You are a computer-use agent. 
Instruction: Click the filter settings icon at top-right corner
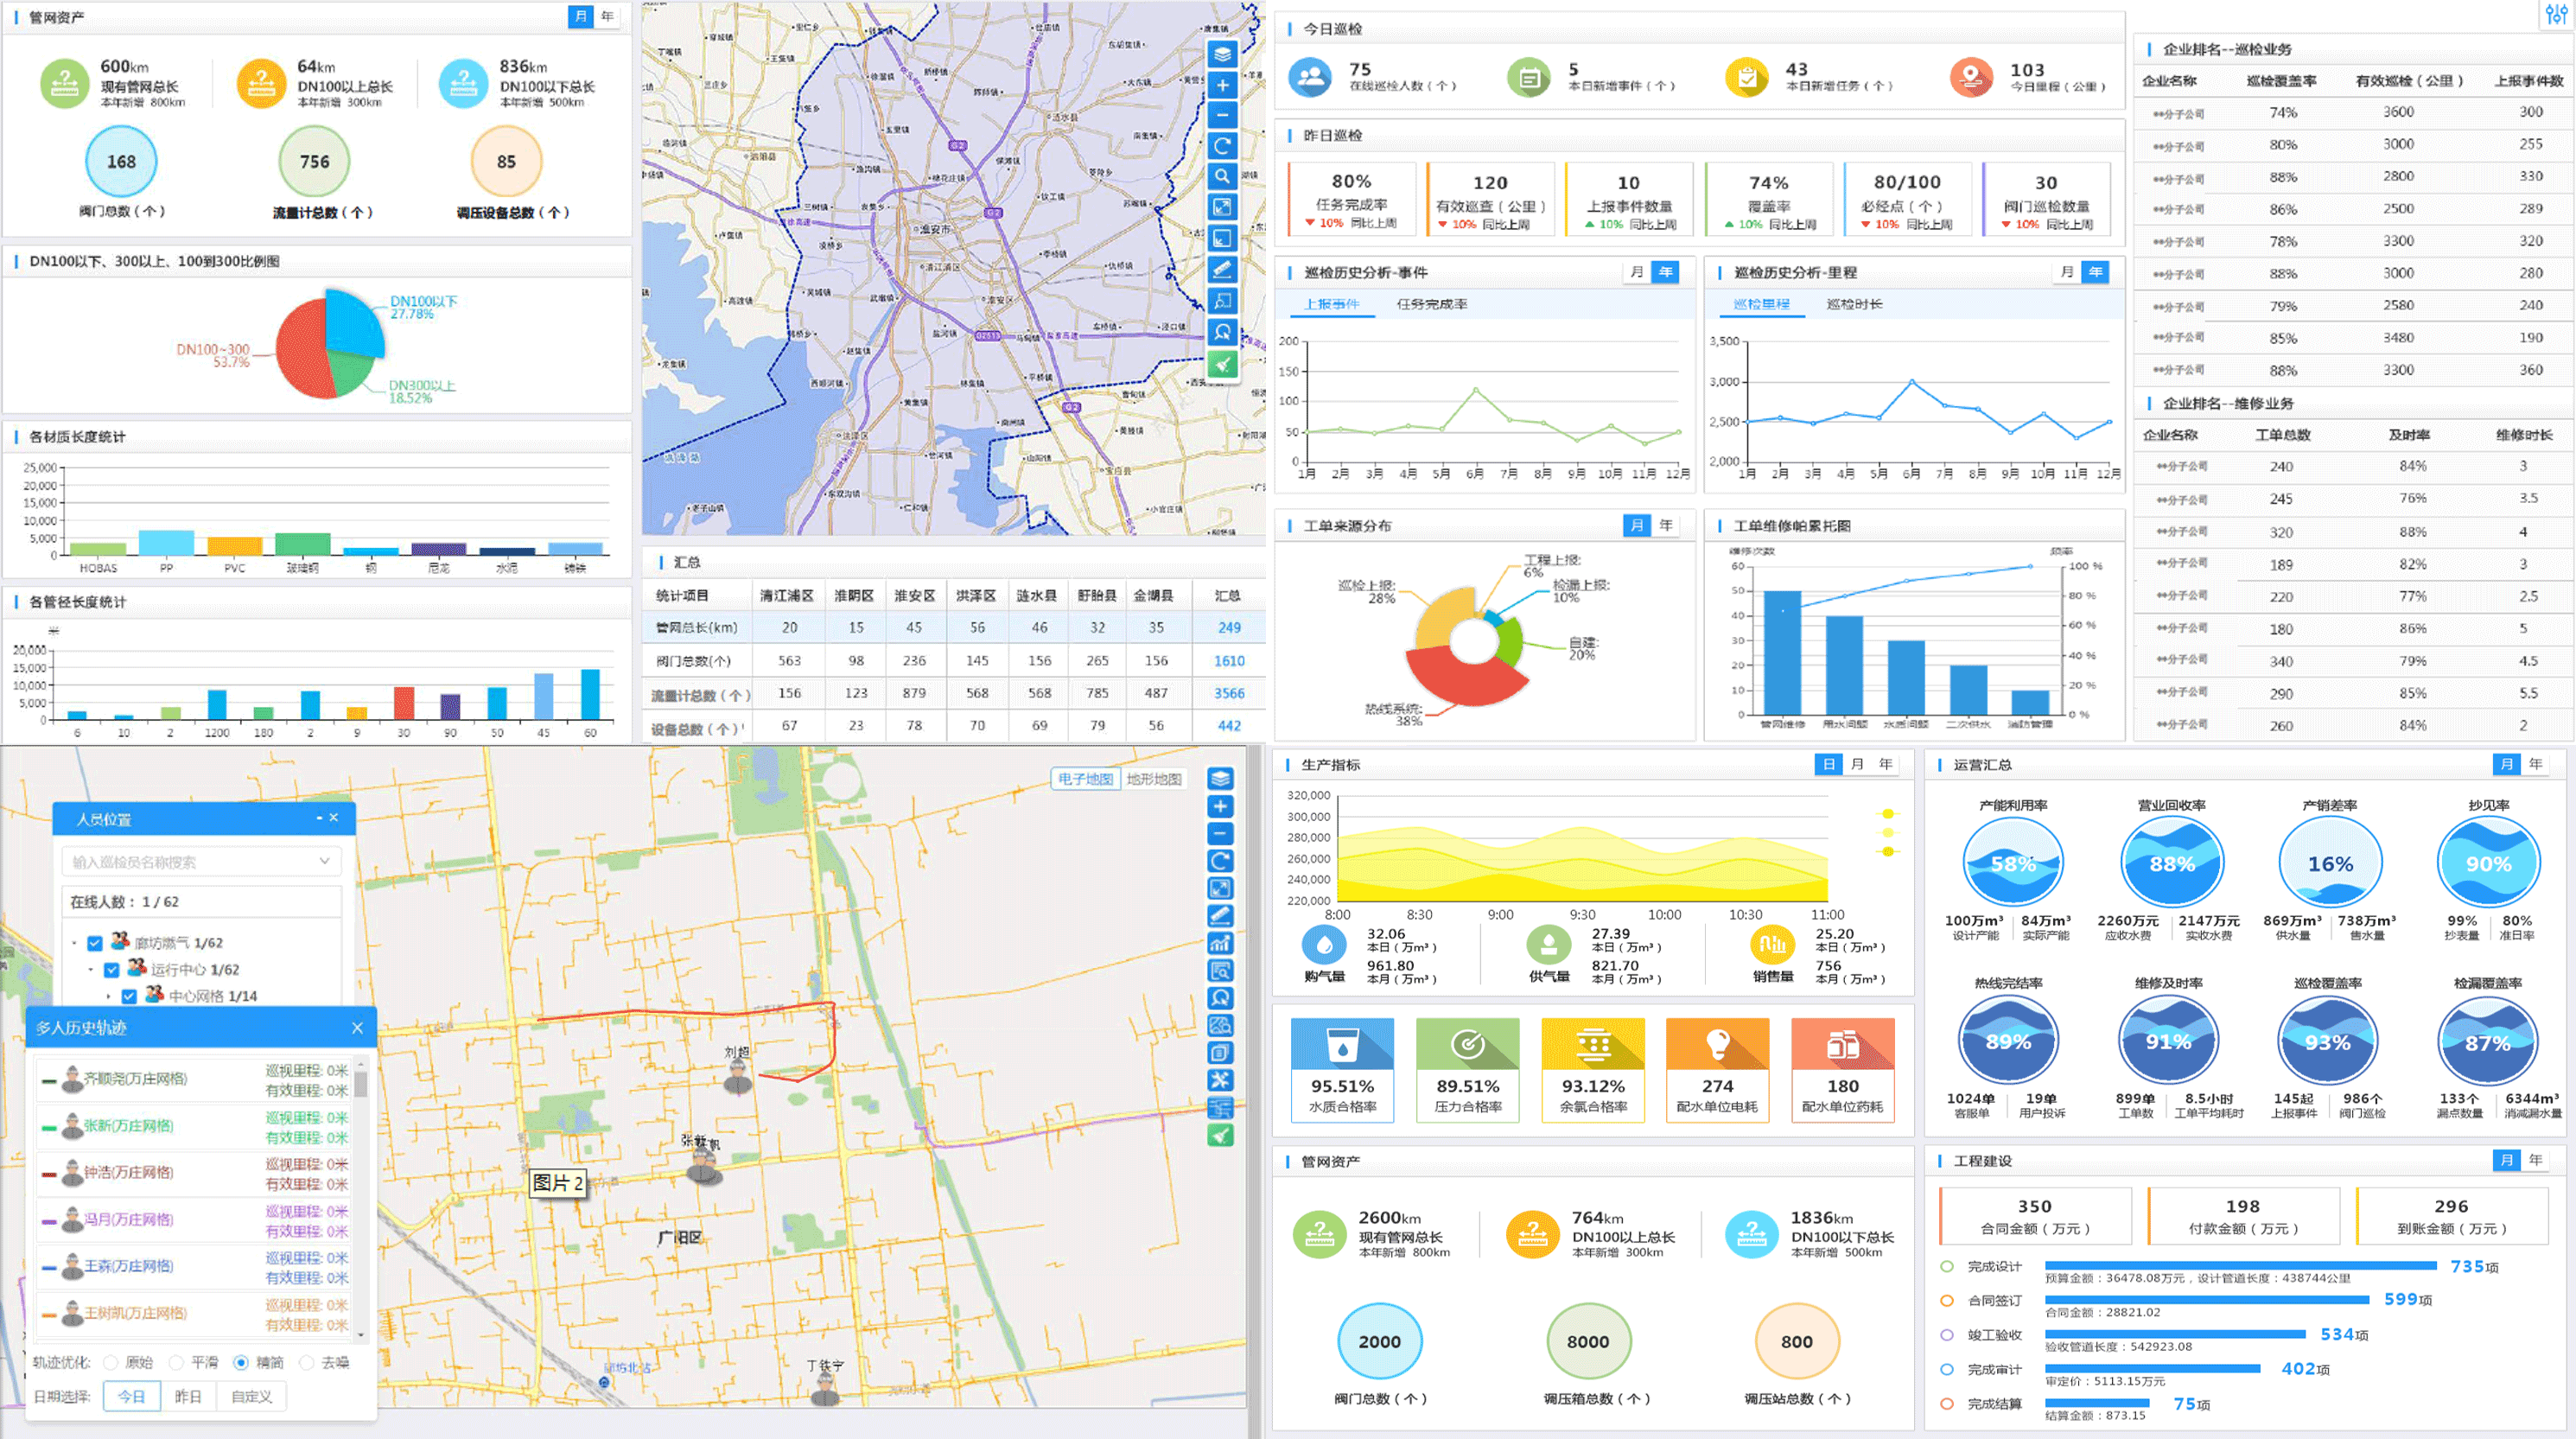(x=2556, y=14)
